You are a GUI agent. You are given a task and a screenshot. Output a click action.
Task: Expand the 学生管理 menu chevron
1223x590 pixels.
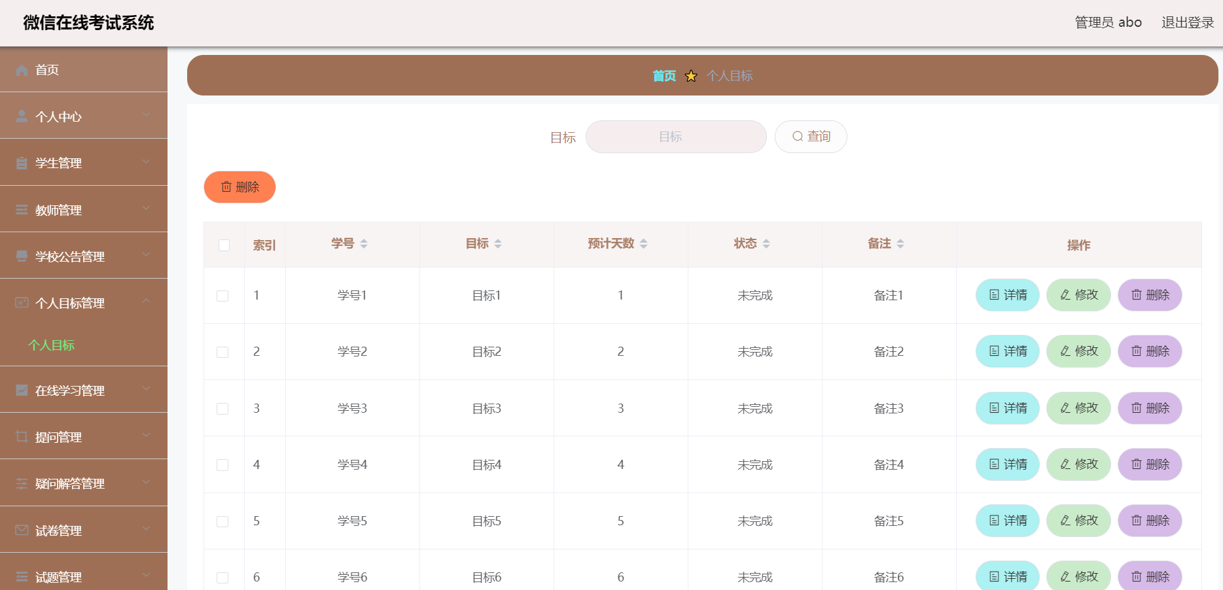147,161
